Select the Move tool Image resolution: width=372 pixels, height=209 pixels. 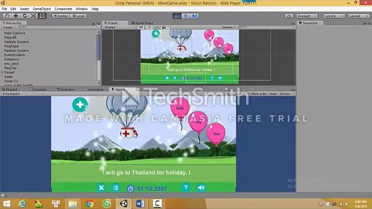pos(16,16)
